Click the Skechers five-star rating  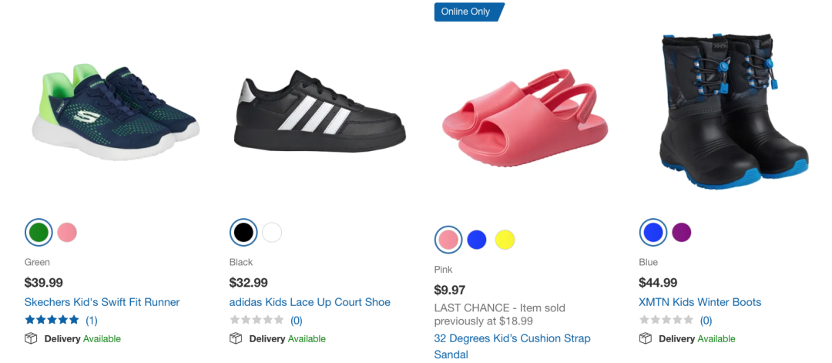tap(52, 320)
